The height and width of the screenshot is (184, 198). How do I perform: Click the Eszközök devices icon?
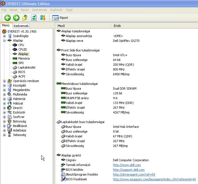pos(10,112)
